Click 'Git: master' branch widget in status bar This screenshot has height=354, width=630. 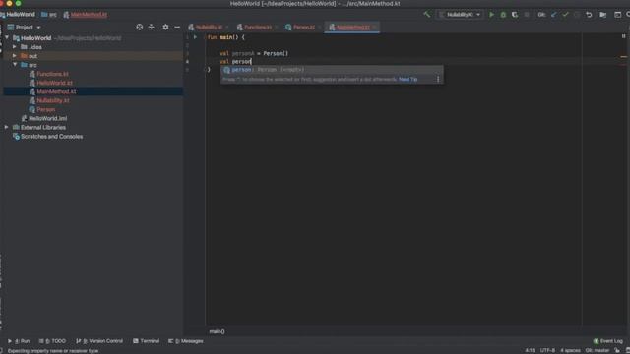(598, 351)
